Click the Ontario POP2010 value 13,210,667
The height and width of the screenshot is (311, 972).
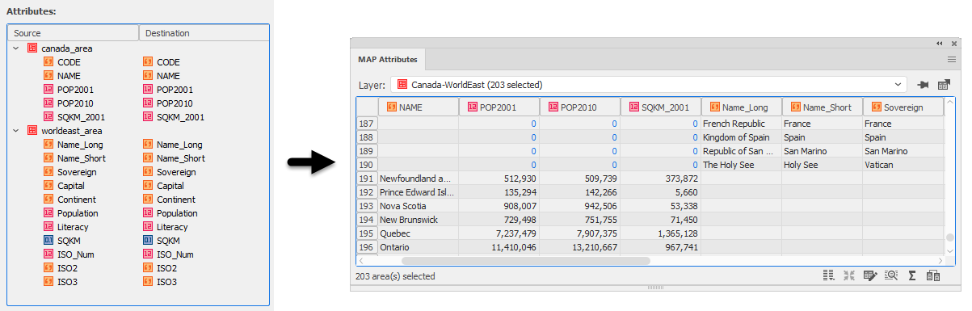580,247
